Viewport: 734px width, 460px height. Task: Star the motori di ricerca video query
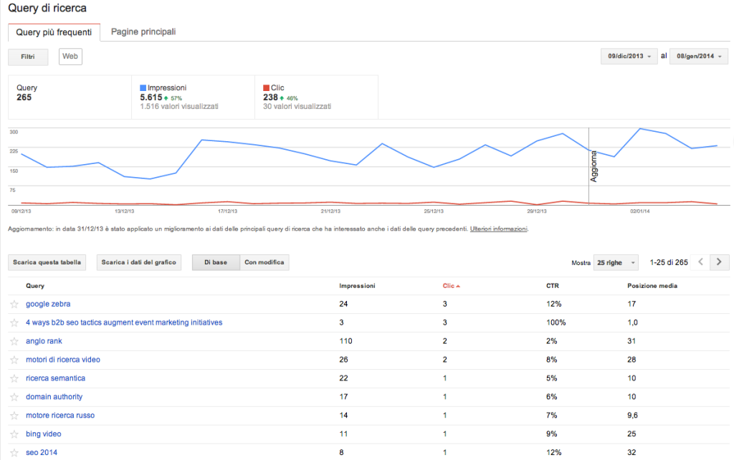[14, 360]
